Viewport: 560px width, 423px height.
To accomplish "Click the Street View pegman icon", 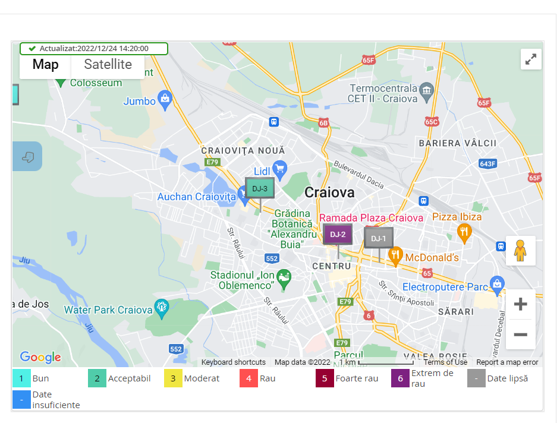I will [520, 251].
